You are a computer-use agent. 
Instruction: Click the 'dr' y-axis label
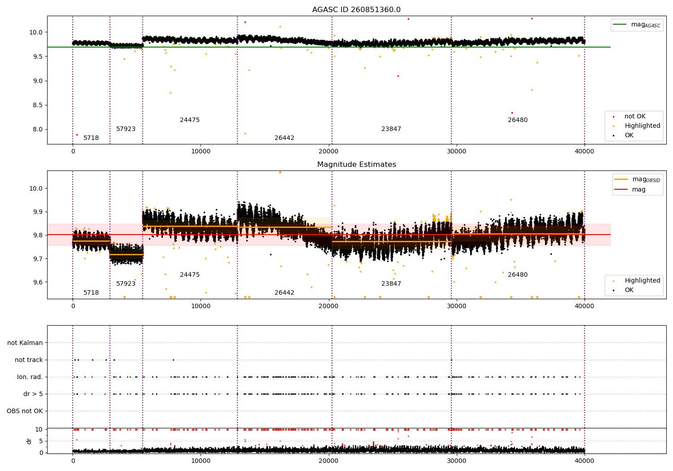pyautogui.click(x=29, y=441)
